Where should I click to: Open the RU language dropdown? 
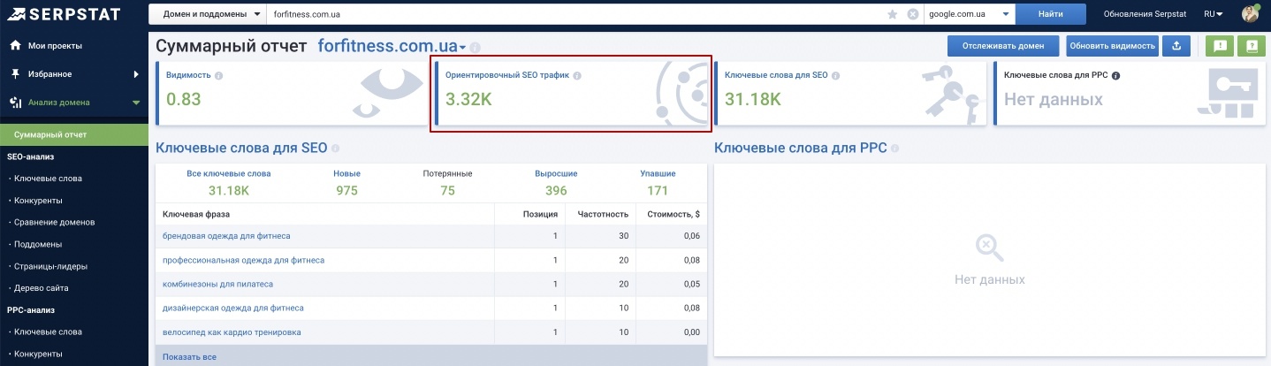[1213, 14]
